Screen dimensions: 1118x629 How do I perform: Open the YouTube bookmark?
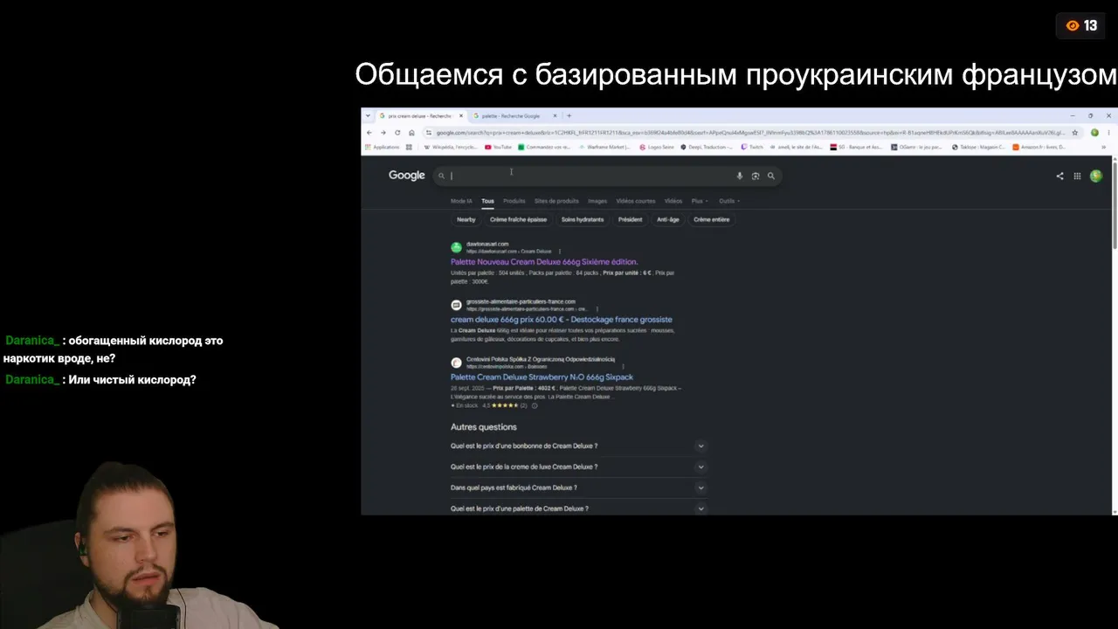[498, 147]
